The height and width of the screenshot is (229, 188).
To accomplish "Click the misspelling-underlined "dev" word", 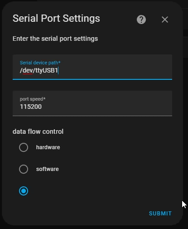I will (28, 70).
